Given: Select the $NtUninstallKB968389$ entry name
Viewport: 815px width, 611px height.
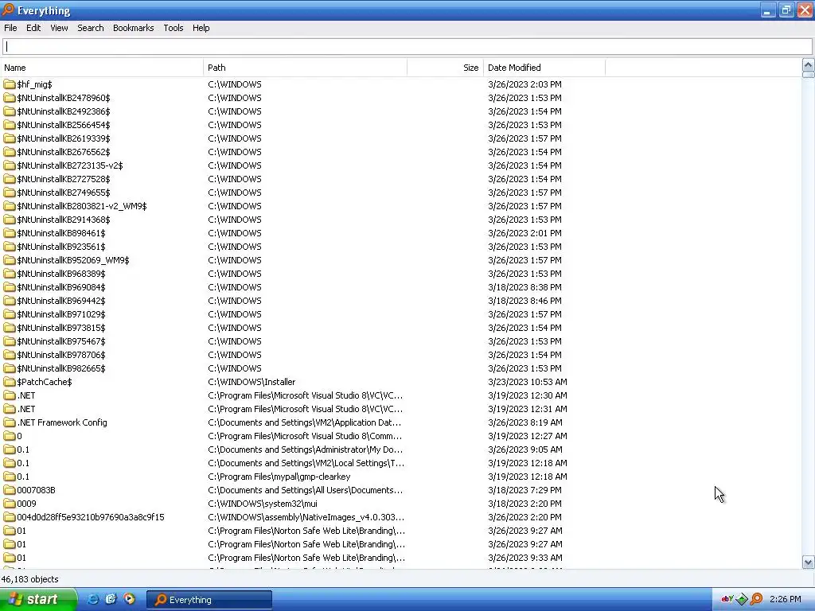Looking at the screenshot, I should (x=60, y=274).
